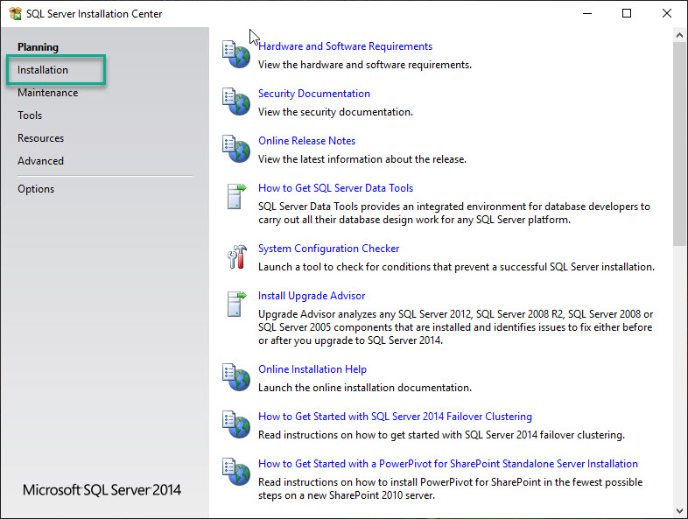Open the Security Documentation link

pos(314,94)
